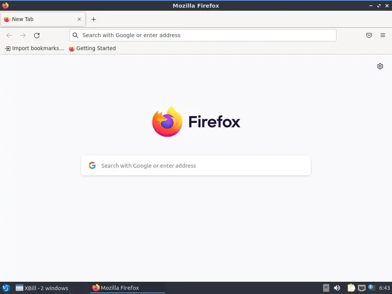392x294 pixels.
Task: Switch to XBill windows in taskbar
Action: pos(42,288)
